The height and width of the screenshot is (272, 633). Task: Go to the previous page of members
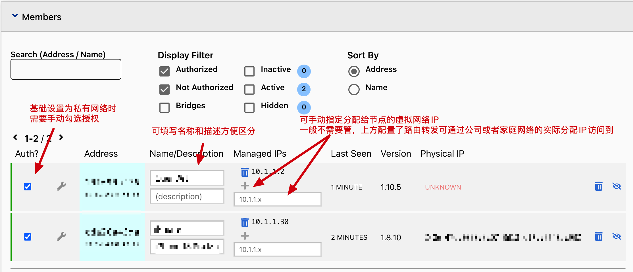coord(15,137)
